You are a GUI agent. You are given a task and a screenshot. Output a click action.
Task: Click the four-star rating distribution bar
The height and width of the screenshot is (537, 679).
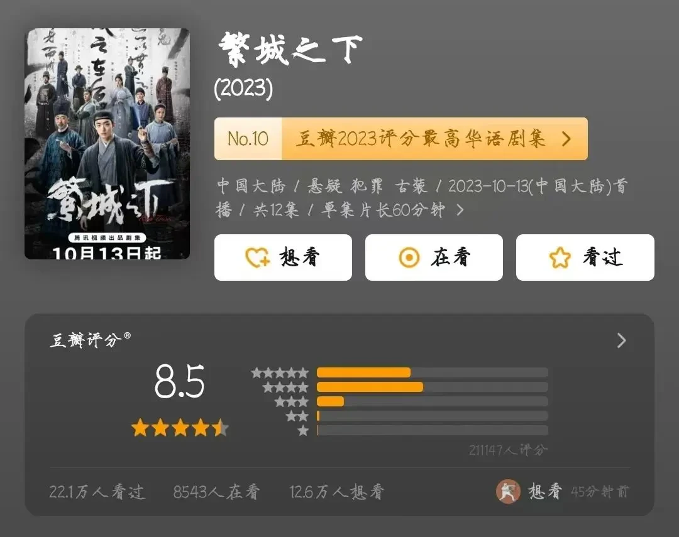pyautogui.click(x=432, y=387)
